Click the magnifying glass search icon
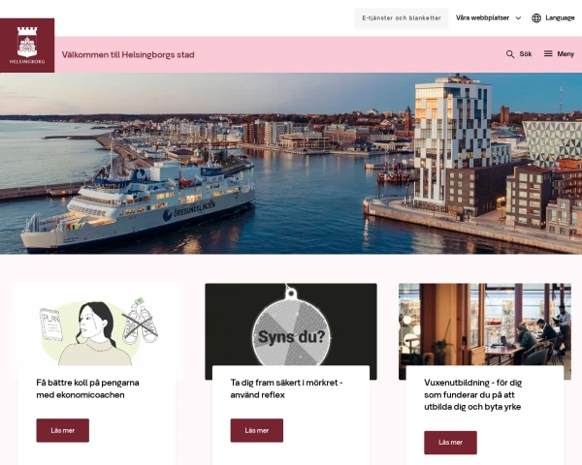Viewport: 582px width, 465px height. point(510,54)
